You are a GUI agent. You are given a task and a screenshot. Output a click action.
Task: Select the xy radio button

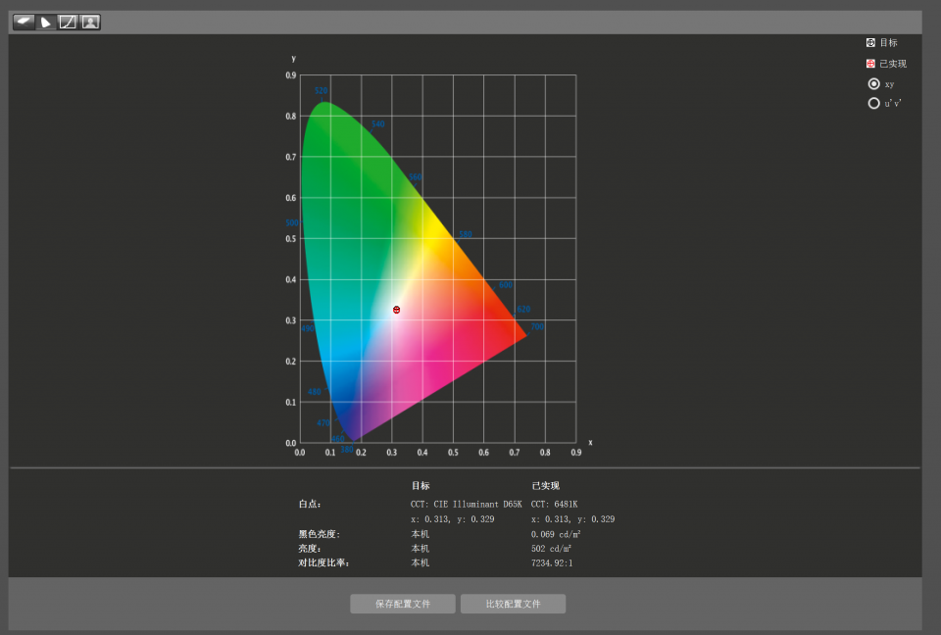point(873,84)
